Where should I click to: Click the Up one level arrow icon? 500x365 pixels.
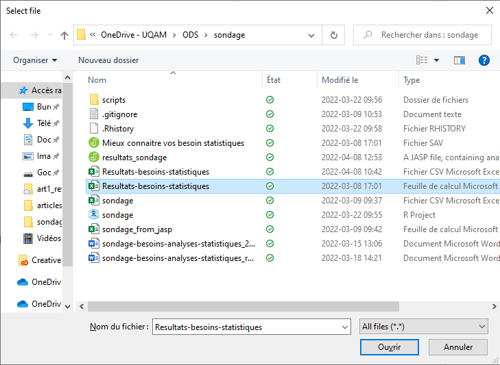click(x=64, y=35)
